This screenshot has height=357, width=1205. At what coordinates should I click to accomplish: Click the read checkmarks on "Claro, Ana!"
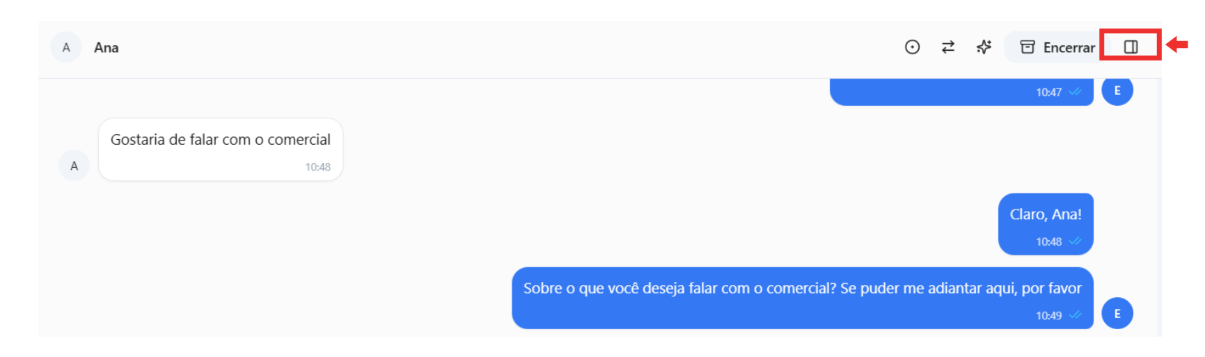tap(1075, 241)
